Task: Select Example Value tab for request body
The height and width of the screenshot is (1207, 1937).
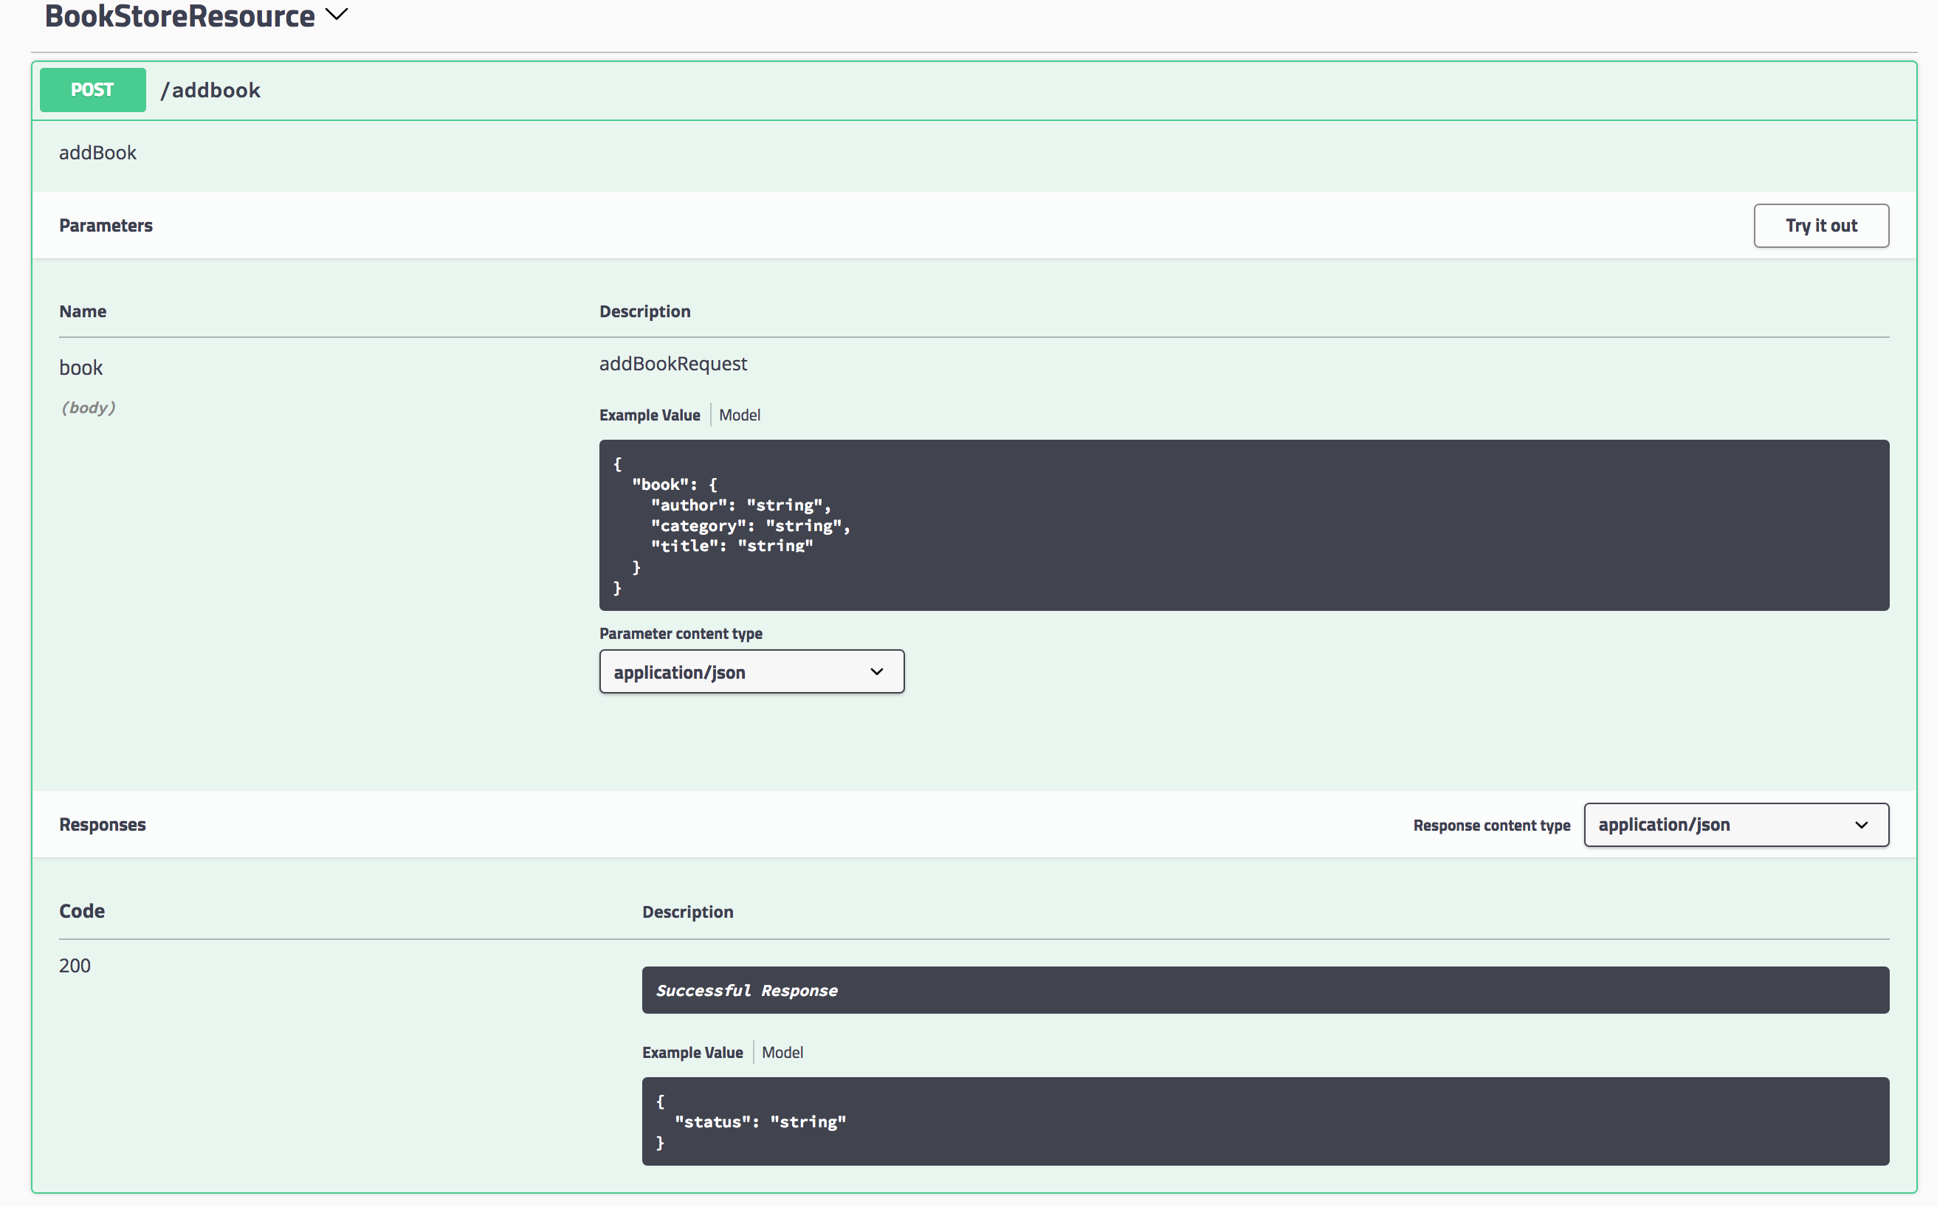Action: coord(650,415)
